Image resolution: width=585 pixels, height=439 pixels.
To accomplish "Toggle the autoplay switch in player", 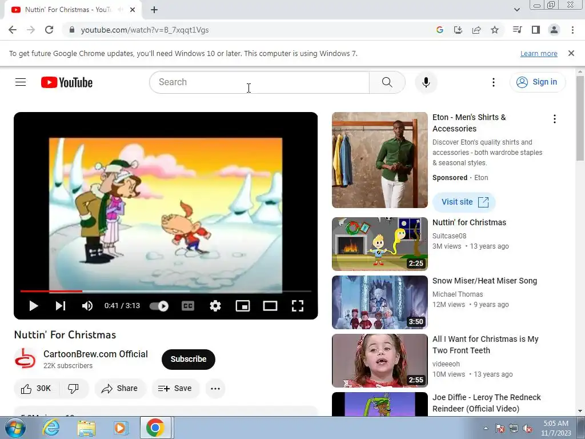I will pos(159,306).
